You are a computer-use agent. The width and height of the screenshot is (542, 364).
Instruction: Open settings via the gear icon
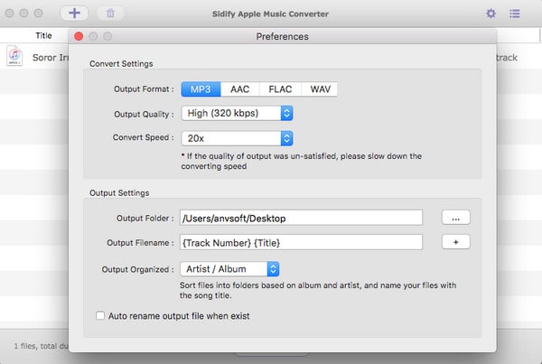pos(491,14)
